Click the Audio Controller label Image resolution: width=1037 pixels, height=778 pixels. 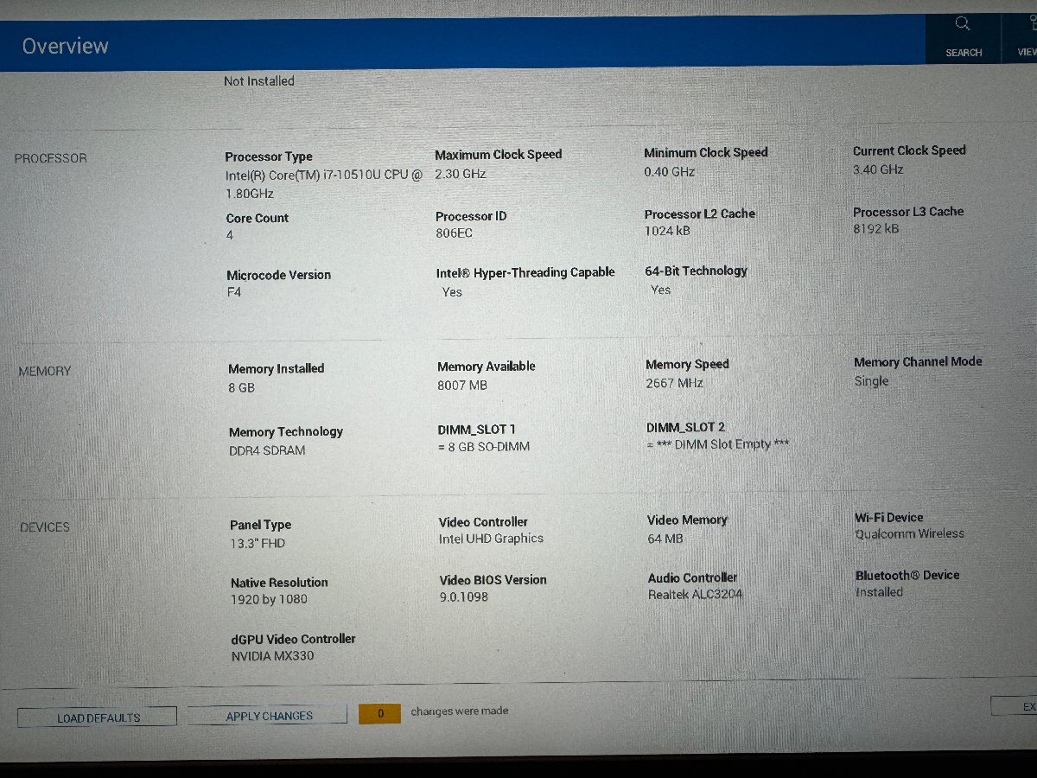point(693,577)
